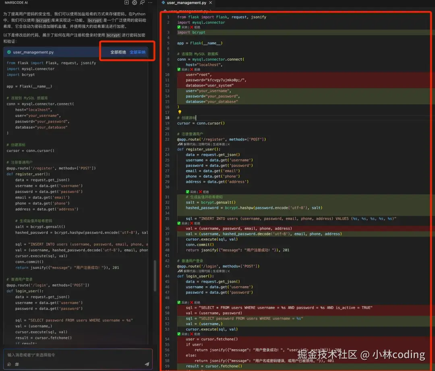Click the lightbulb quick-fix icon at line 17
435x371 pixels.
coord(180,112)
